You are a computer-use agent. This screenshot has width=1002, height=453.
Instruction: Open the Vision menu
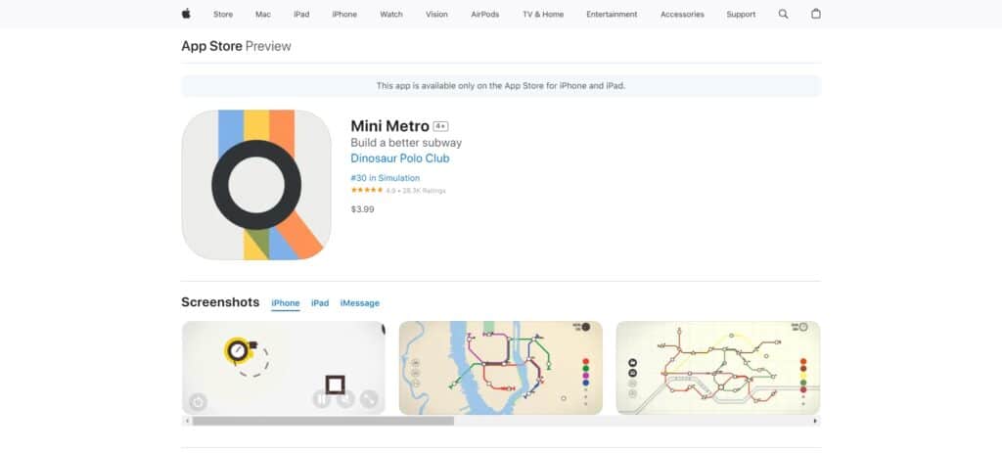click(436, 14)
